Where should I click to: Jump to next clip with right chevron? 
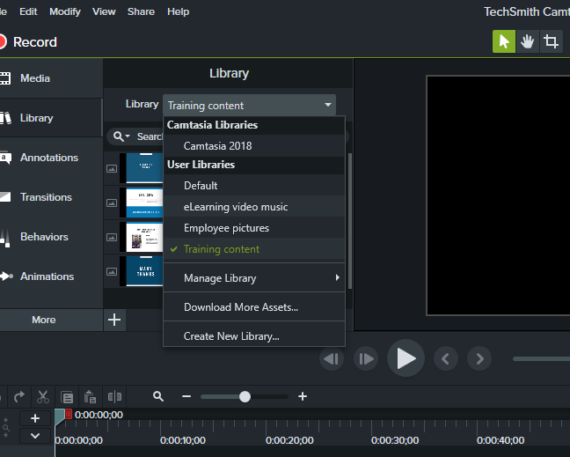click(479, 358)
